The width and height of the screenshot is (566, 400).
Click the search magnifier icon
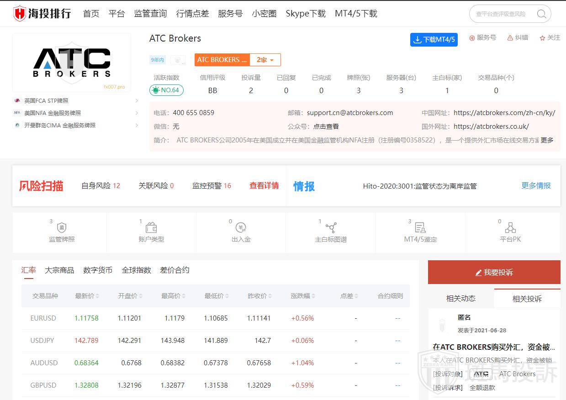pyautogui.click(x=541, y=14)
